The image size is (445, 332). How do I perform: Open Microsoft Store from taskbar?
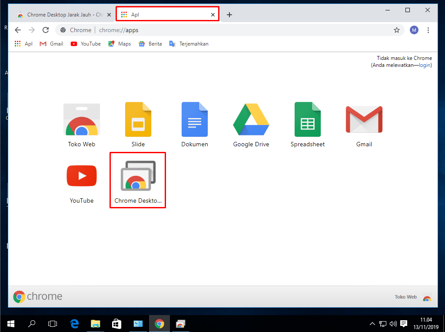point(116,324)
